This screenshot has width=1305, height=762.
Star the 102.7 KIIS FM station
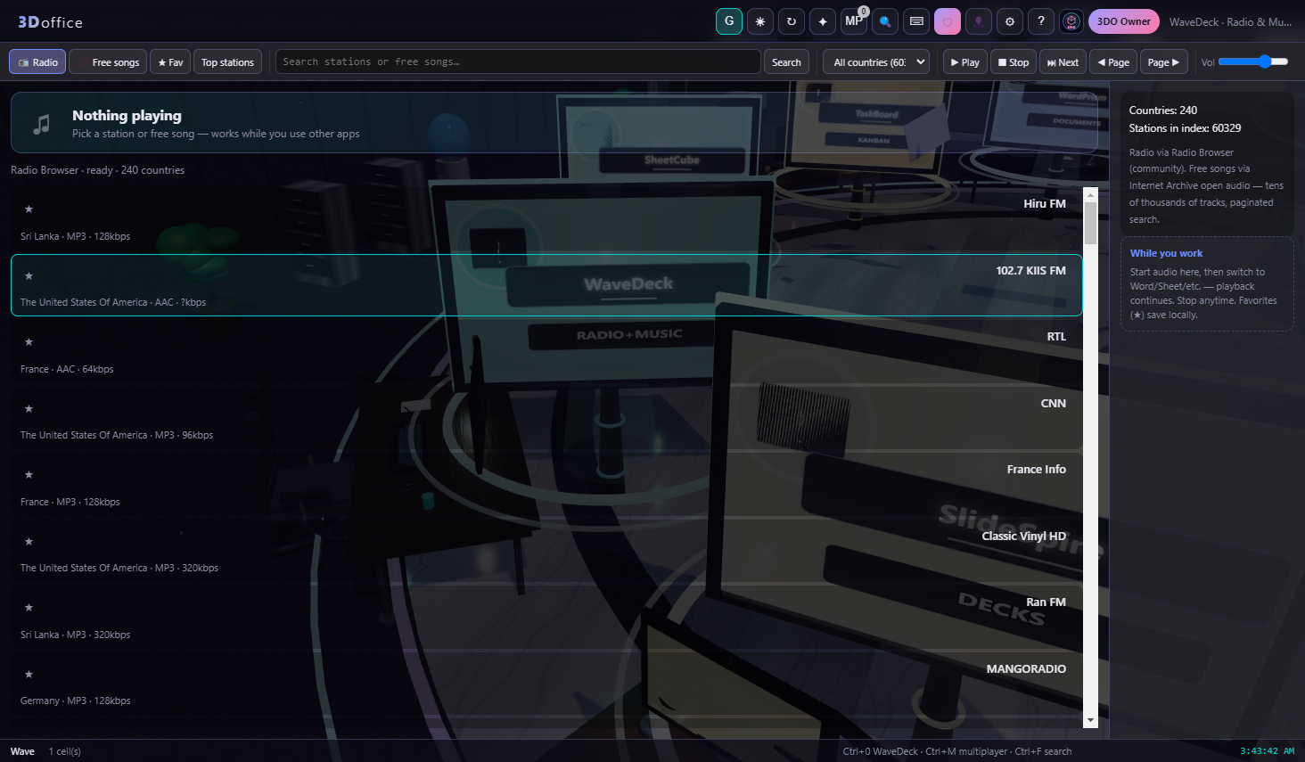point(29,276)
